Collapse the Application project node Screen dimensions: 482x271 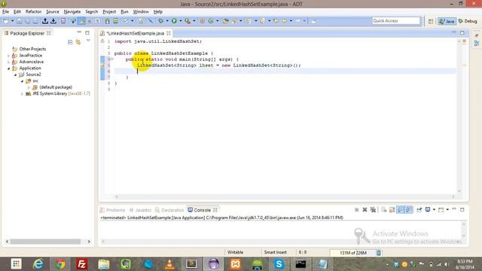(x=8, y=69)
